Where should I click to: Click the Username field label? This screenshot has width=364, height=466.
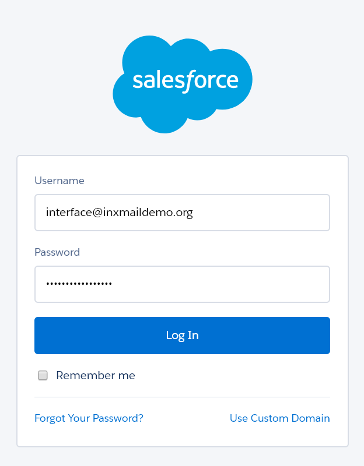click(60, 181)
